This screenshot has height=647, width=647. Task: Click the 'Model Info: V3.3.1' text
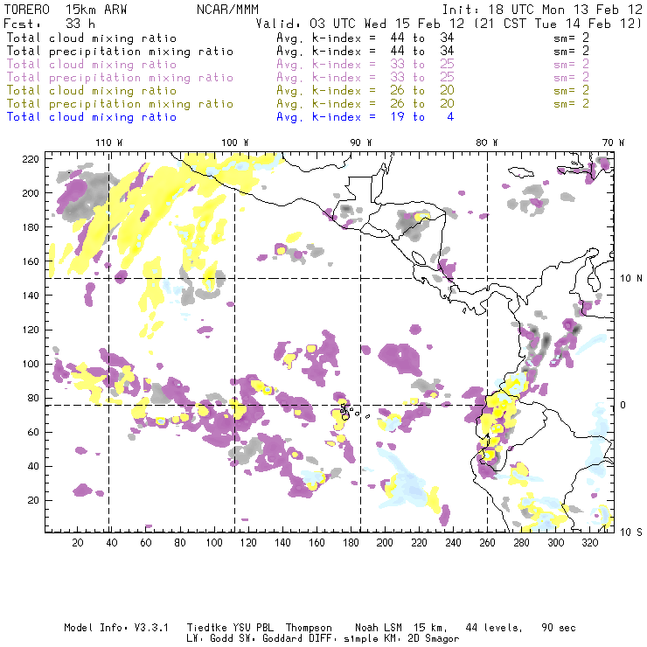(116, 628)
